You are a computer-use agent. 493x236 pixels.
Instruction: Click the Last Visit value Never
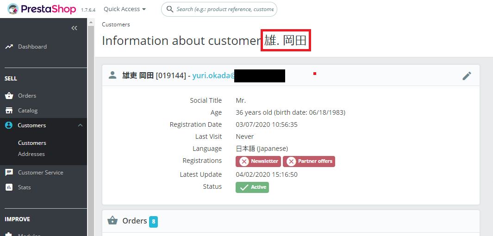(x=244, y=137)
